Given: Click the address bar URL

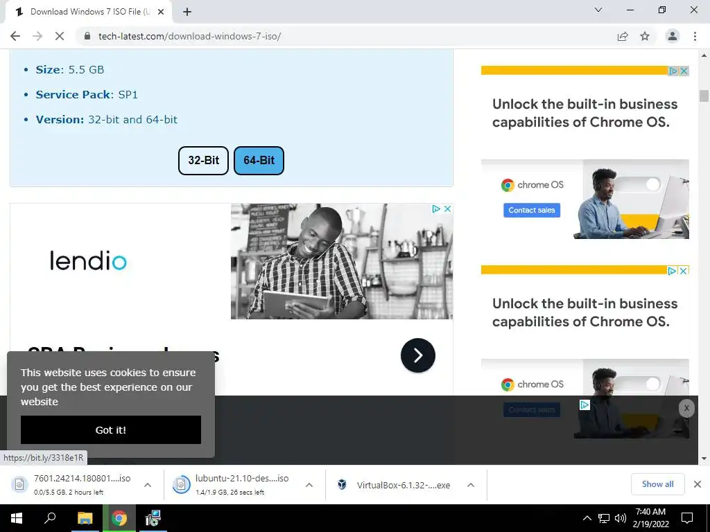Looking at the screenshot, I should pyautogui.click(x=190, y=36).
